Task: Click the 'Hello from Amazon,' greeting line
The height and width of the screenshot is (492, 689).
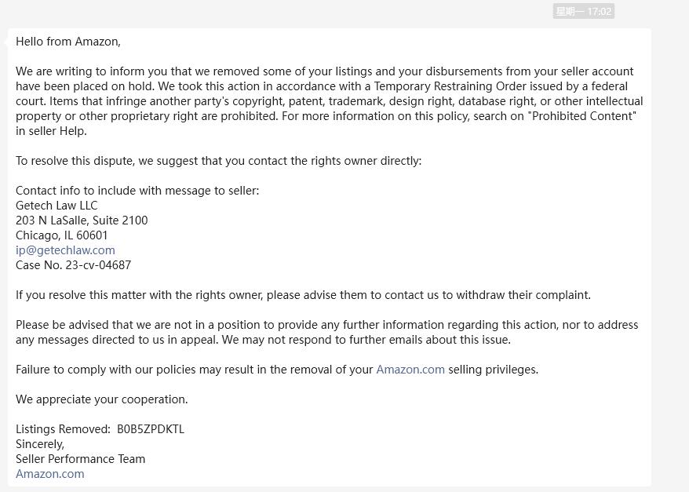Action: click(x=68, y=42)
